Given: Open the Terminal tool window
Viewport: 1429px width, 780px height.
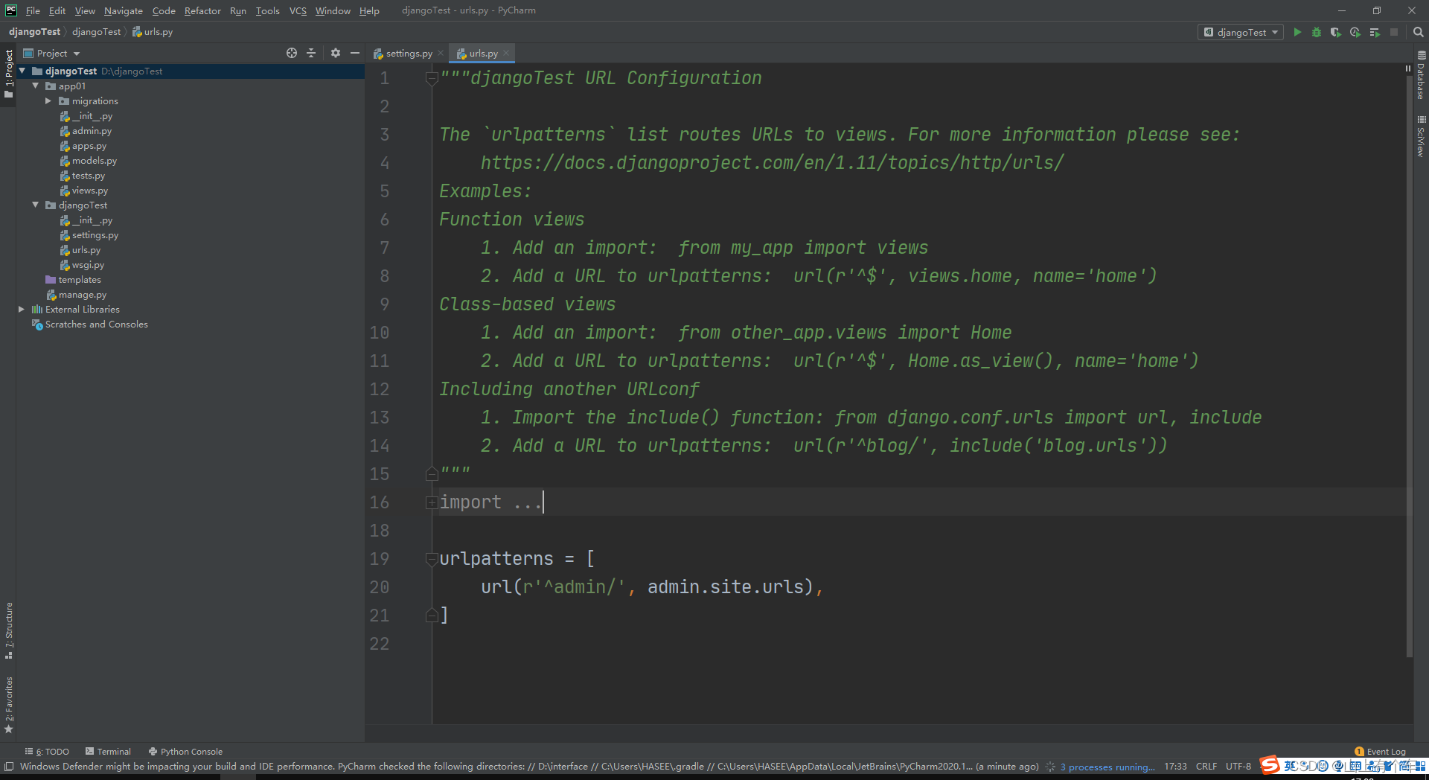Looking at the screenshot, I should [108, 752].
